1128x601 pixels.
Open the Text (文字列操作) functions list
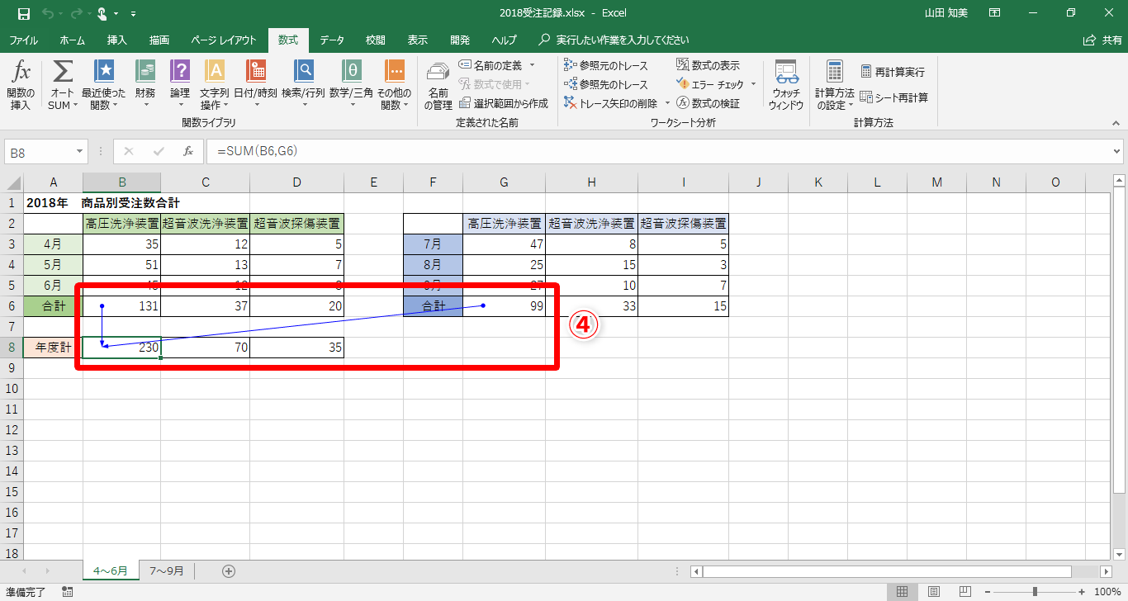[215, 85]
